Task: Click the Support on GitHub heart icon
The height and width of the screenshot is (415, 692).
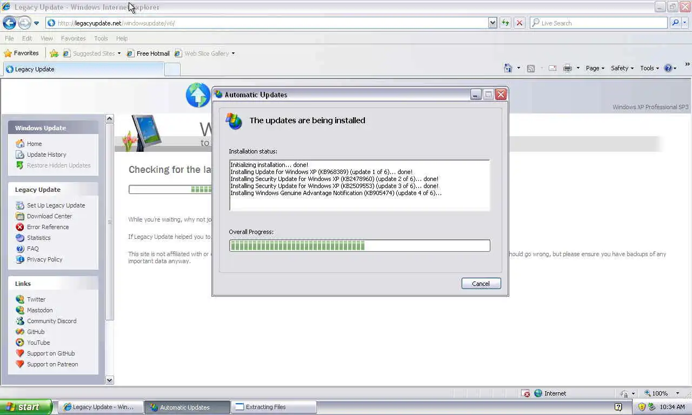Action: pos(20,353)
